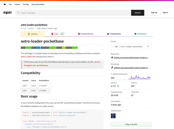Switch to the Readme tab
Screen dimensions: 174x129
pos(33,34)
